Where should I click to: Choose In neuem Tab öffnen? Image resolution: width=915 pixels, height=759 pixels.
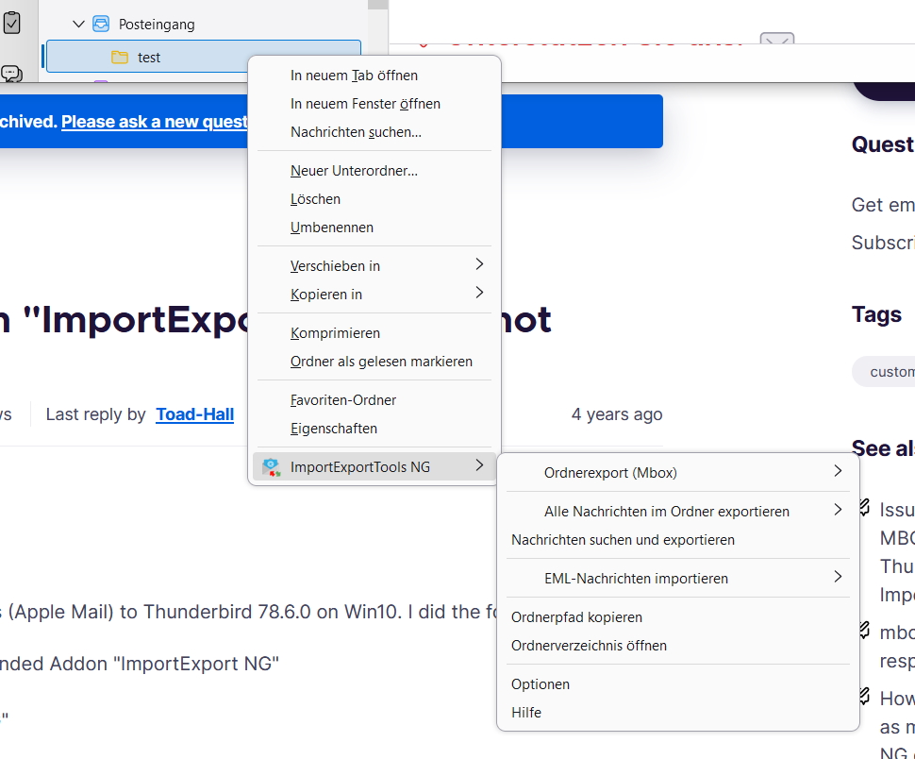point(374,76)
